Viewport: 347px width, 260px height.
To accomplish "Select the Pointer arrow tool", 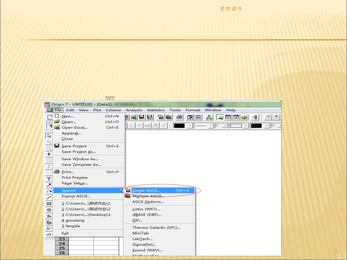I will pos(49,136).
